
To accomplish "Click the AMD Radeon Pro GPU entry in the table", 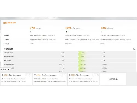I will 43,40.
